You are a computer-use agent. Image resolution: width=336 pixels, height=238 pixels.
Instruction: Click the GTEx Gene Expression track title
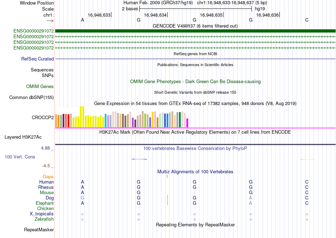tap(195, 104)
